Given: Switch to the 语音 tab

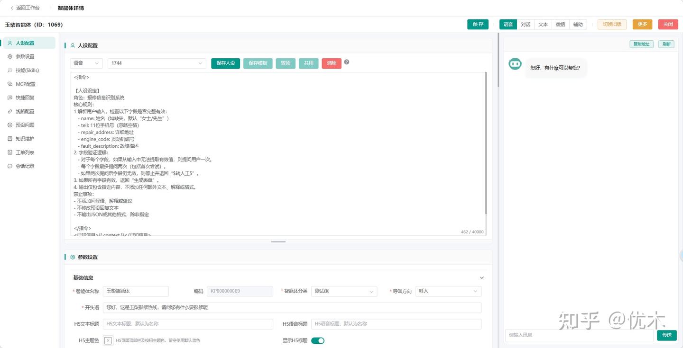Looking at the screenshot, I should [x=508, y=24].
